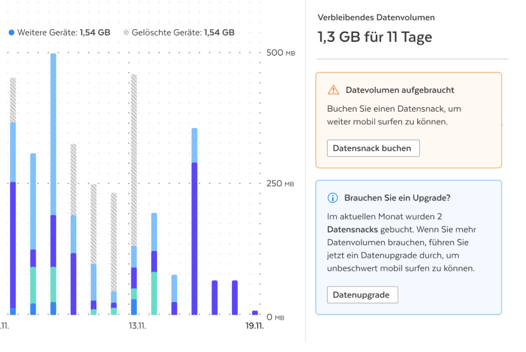Toggle the Weitere Geräte legend entry
This screenshot has height=352, width=526.
[x=59, y=32]
